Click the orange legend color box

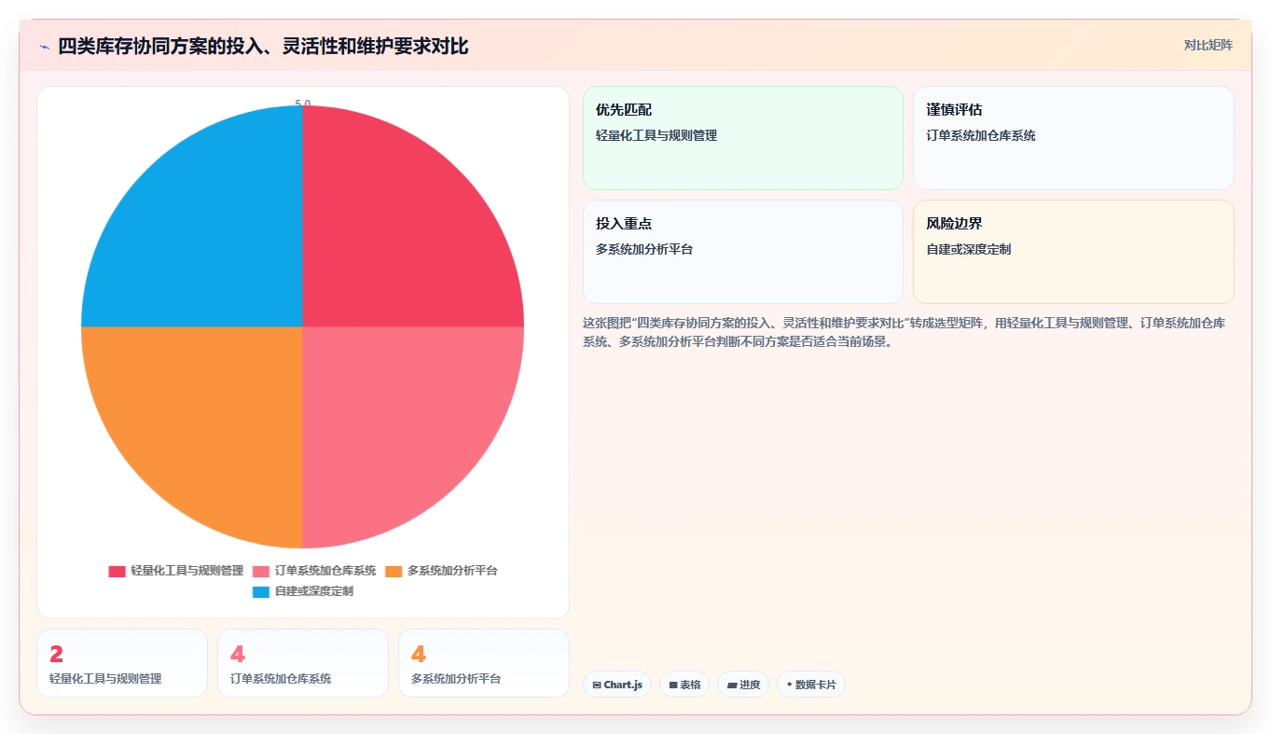pyautogui.click(x=394, y=571)
